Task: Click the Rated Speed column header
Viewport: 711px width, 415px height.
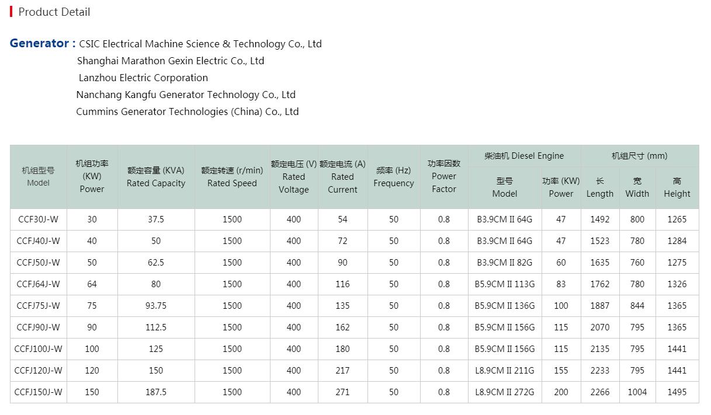Action: click(x=232, y=177)
